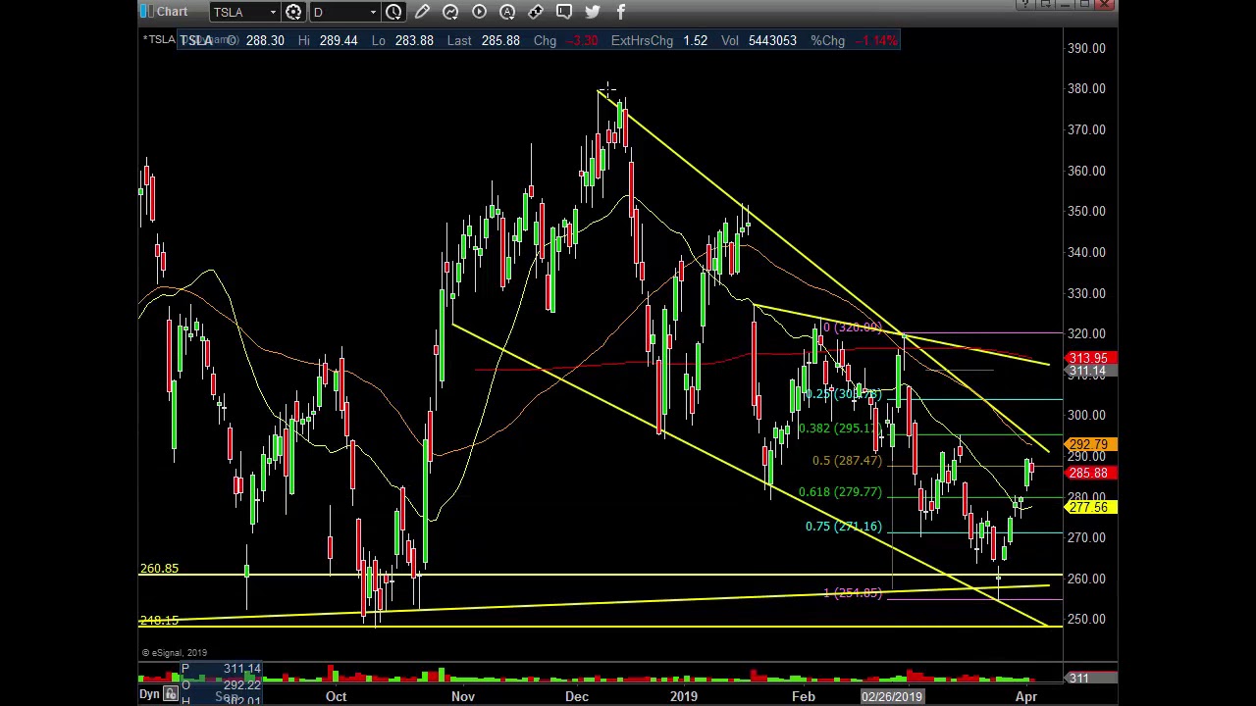Click the eSignal, 2019 copyright text
The width and height of the screenshot is (1256, 706).
[175, 652]
